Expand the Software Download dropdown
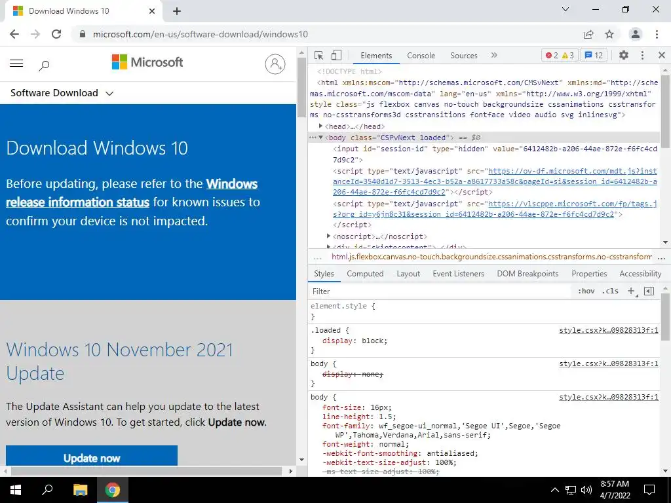Screen dimensions: 671x503 click(x=62, y=93)
